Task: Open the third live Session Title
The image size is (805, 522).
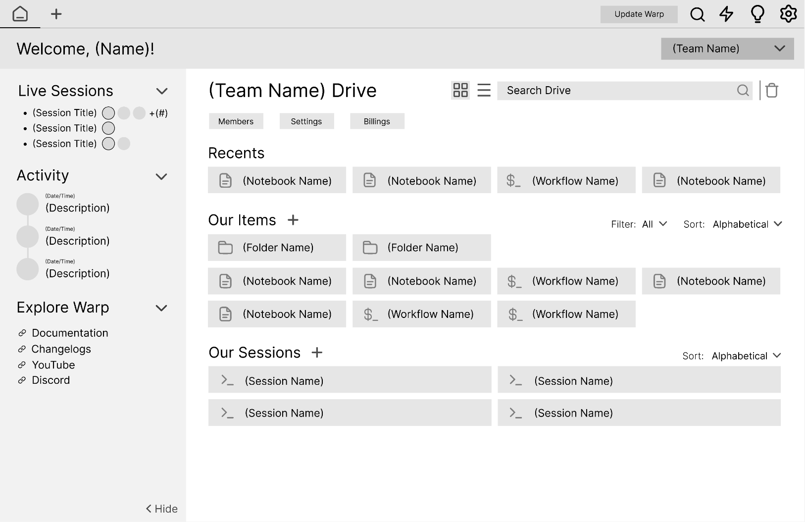Action: [x=65, y=144]
